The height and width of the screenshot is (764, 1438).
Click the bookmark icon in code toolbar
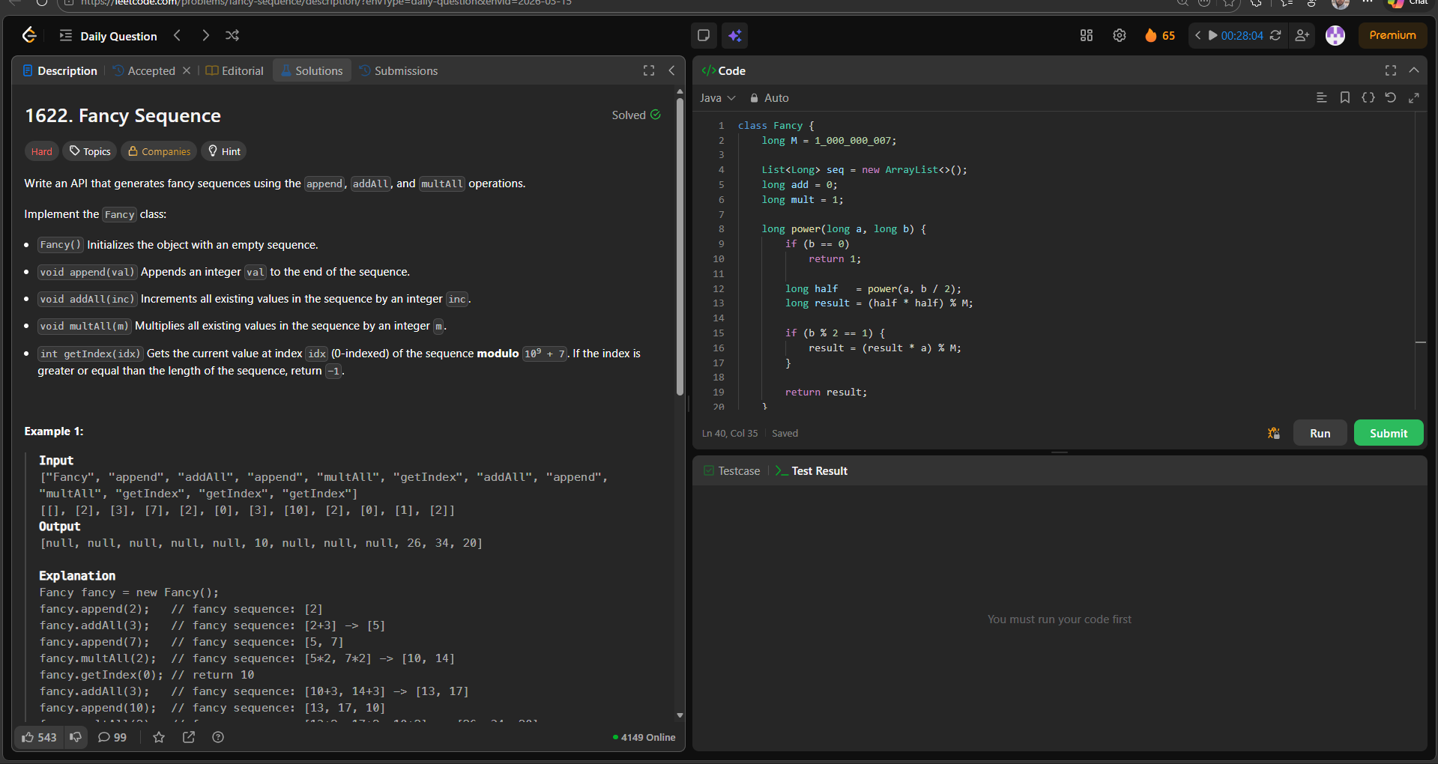point(1344,97)
